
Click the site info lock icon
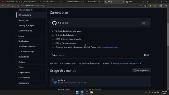[18, 6]
